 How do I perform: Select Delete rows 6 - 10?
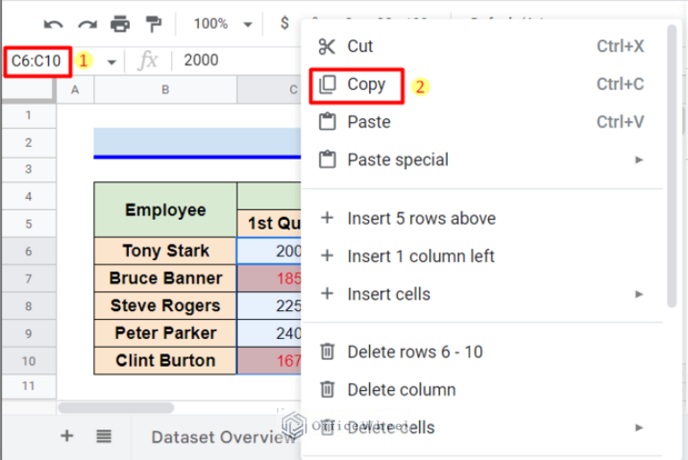pyautogui.click(x=414, y=352)
